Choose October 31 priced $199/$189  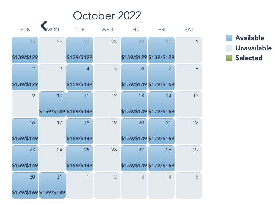point(53,185)
